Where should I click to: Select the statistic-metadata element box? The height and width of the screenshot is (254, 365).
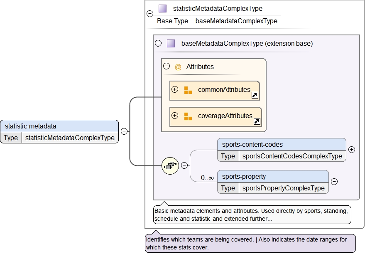[x=59, y=126]
